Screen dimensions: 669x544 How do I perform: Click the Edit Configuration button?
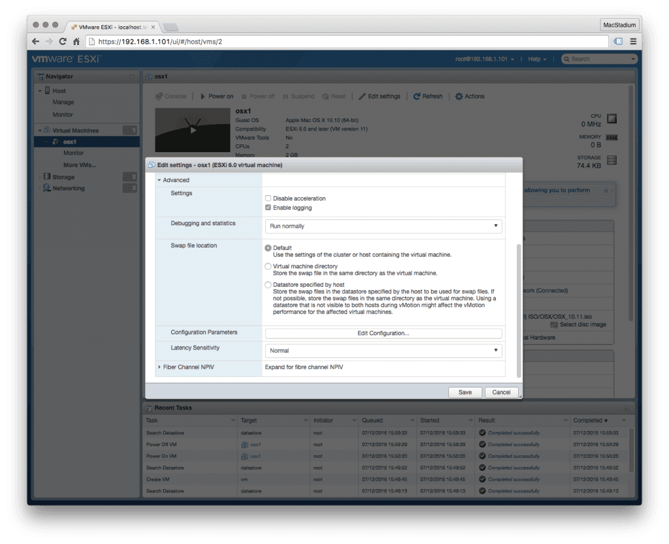[383, 333]
